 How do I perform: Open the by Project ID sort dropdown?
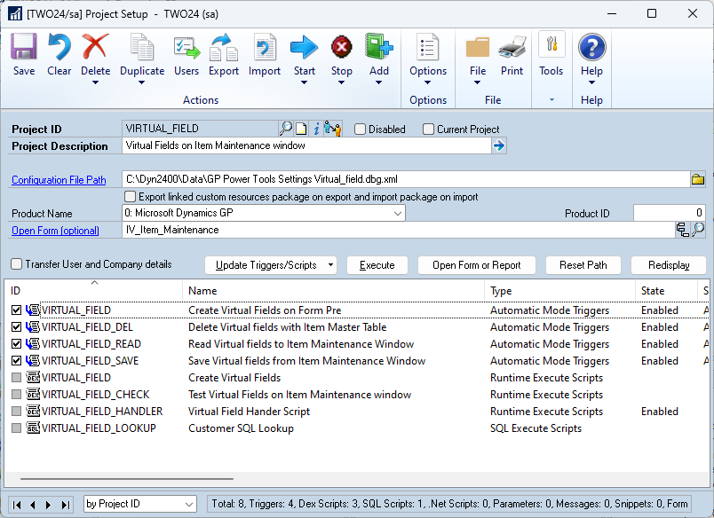[140, 504]
